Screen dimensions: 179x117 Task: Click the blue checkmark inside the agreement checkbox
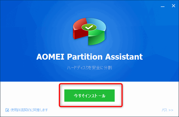coord(8,110)
